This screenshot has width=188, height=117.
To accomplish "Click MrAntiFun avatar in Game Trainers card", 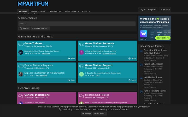I will click(x=21, y=52).
